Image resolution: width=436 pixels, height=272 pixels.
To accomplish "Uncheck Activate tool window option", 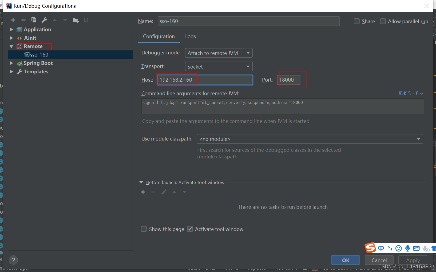I will pyautogui.click(x=190, y=229).
